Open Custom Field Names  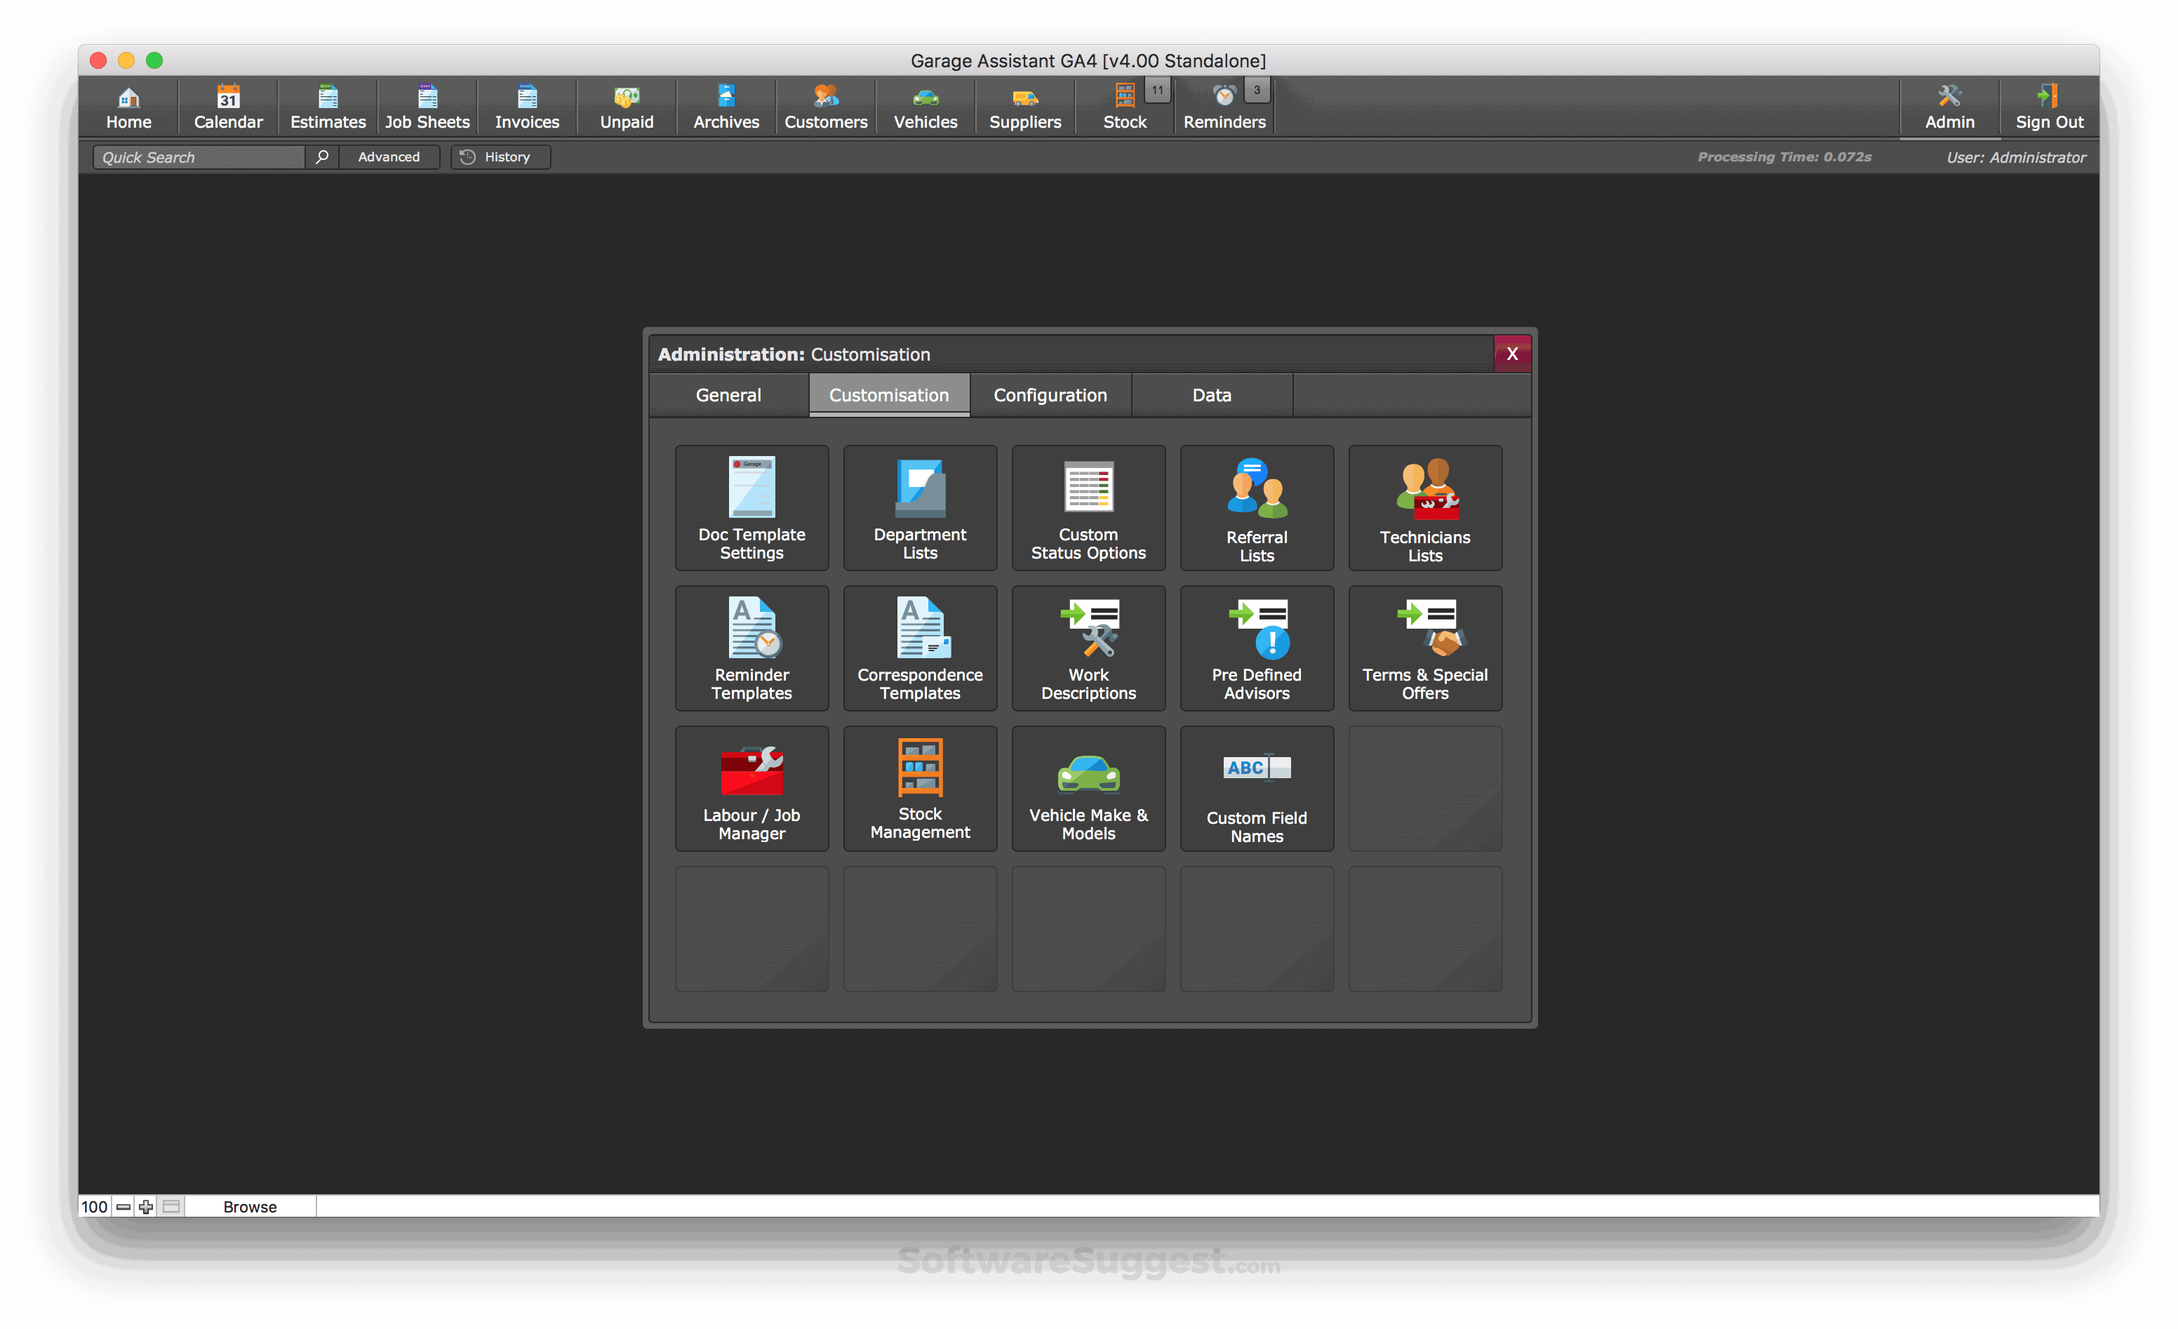1256,789
